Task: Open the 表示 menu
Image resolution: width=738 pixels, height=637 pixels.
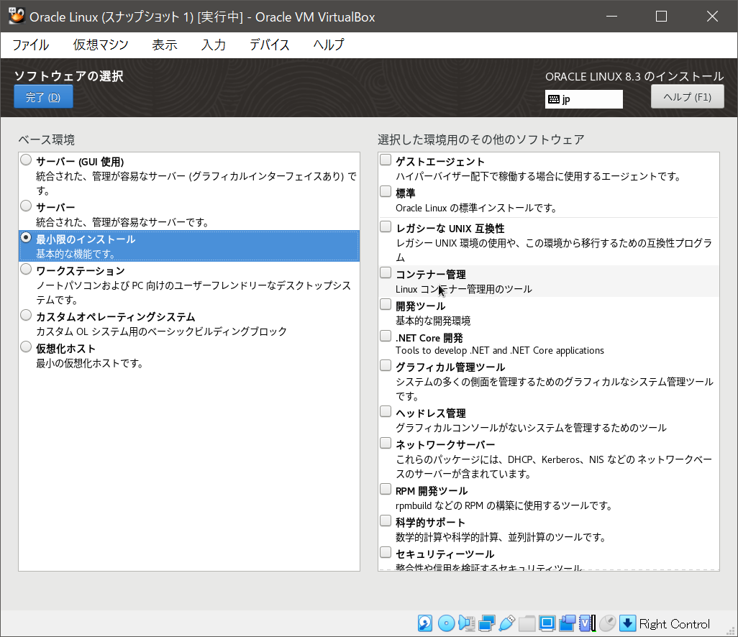Action: point(164,45)
